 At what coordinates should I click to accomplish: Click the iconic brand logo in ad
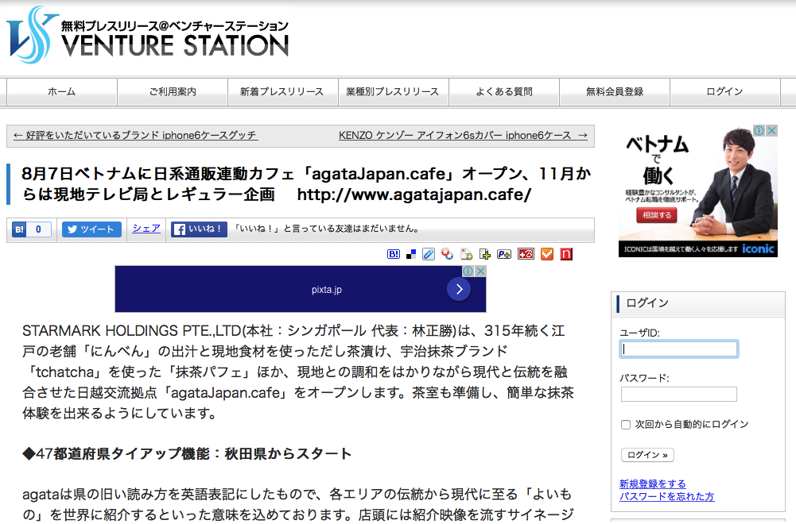point(758,249)
